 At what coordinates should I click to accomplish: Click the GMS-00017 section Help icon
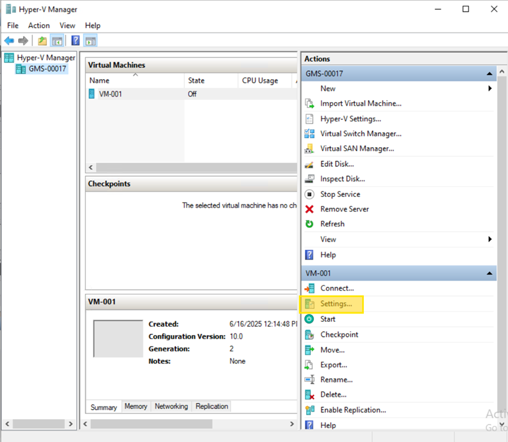309,255
